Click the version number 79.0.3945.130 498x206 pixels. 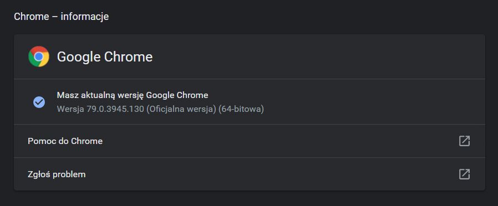click(115, 109)
